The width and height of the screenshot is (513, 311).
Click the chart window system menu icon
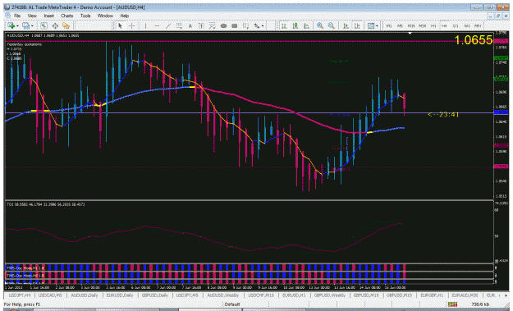click(x=7, y=16)
